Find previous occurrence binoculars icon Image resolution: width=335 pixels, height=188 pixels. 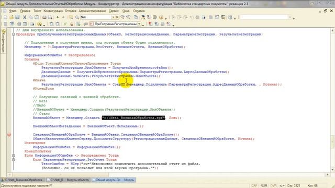point(128,17)
